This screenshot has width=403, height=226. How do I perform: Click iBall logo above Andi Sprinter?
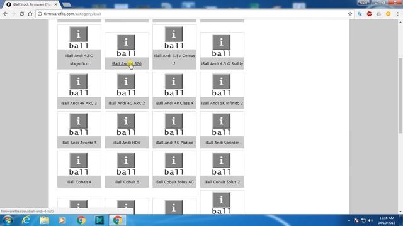222,124
